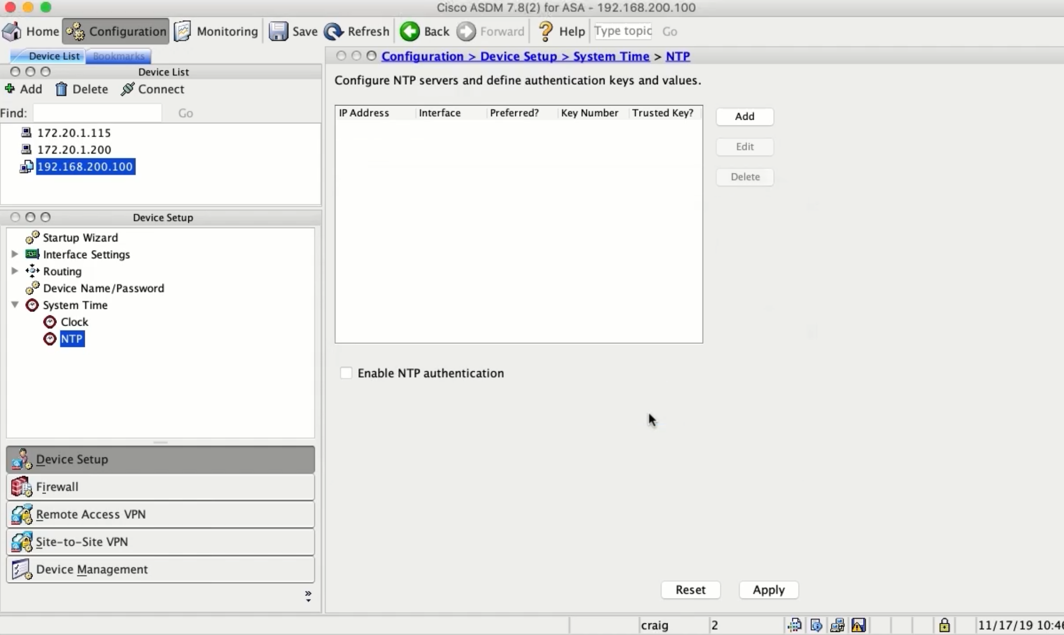This screenshot has height=635, width=1064.
Task: Click the Routing arrows icon
Action: click(32, 271)
